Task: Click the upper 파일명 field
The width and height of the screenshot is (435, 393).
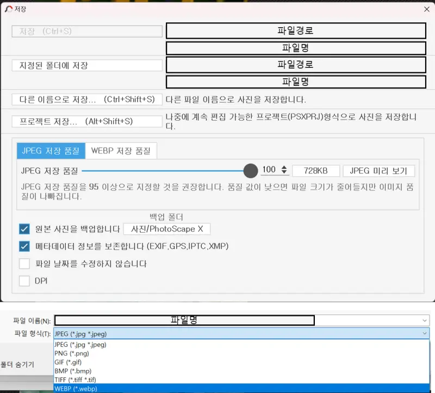Action: pos(296,48)
